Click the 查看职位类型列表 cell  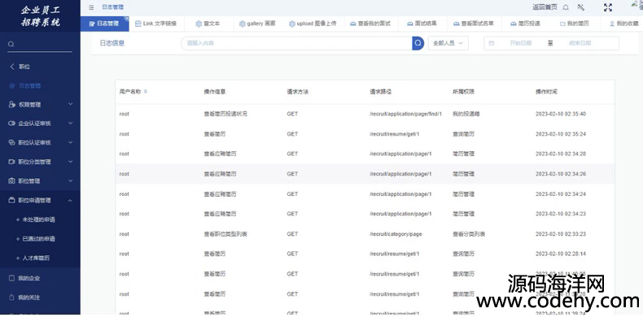tap(225, 234)
